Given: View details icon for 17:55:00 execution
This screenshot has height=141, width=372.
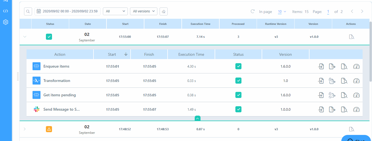Looking at the screenshot, I should [x=352, y=37].
